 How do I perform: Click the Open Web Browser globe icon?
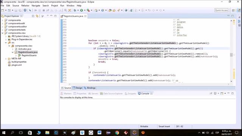click(126, 10)
